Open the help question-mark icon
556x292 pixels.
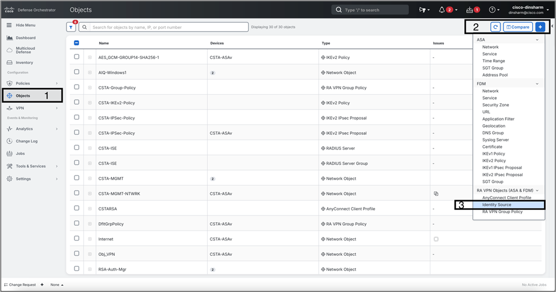coord(492,10)
